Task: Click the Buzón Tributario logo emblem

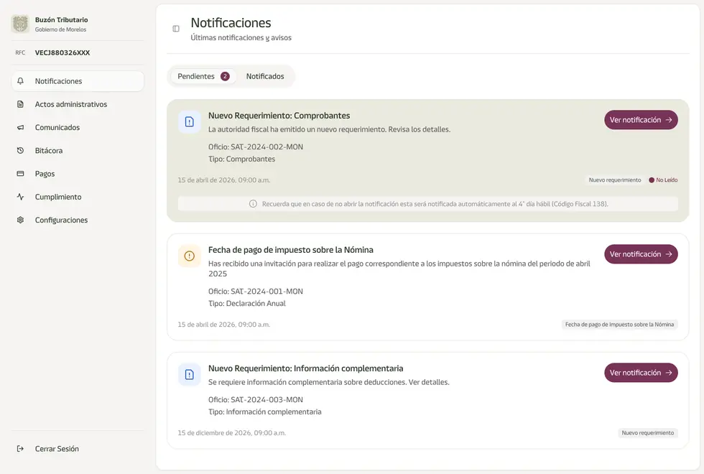Action: click(x=20, y=24)
